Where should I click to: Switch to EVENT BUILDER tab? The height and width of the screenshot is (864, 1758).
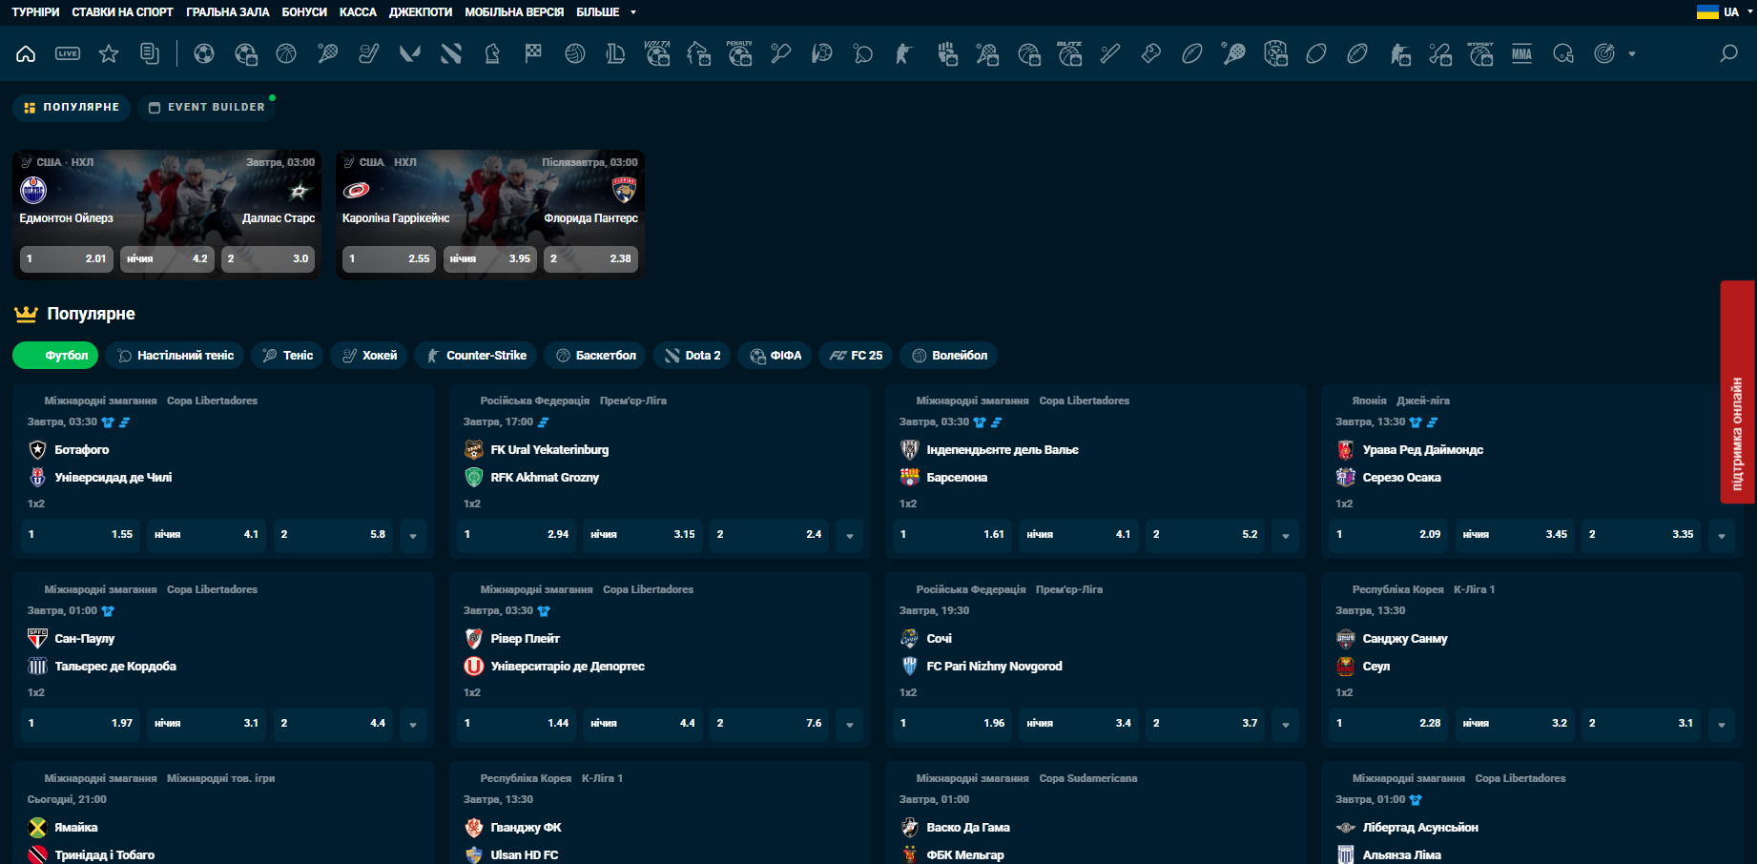[207, 108]
